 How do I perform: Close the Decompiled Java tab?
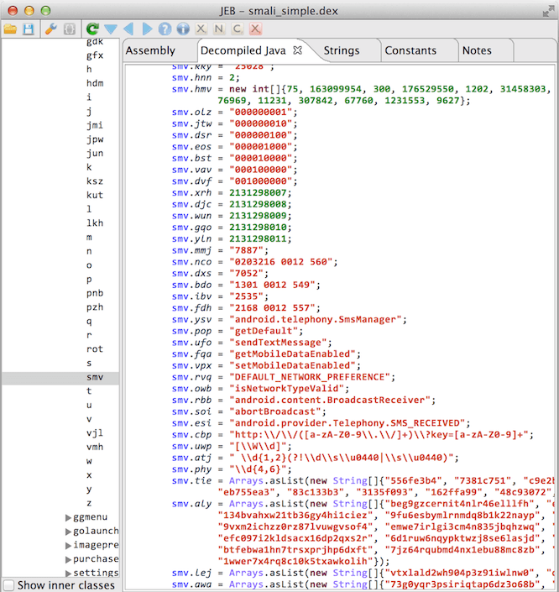[x=298, y=50]
